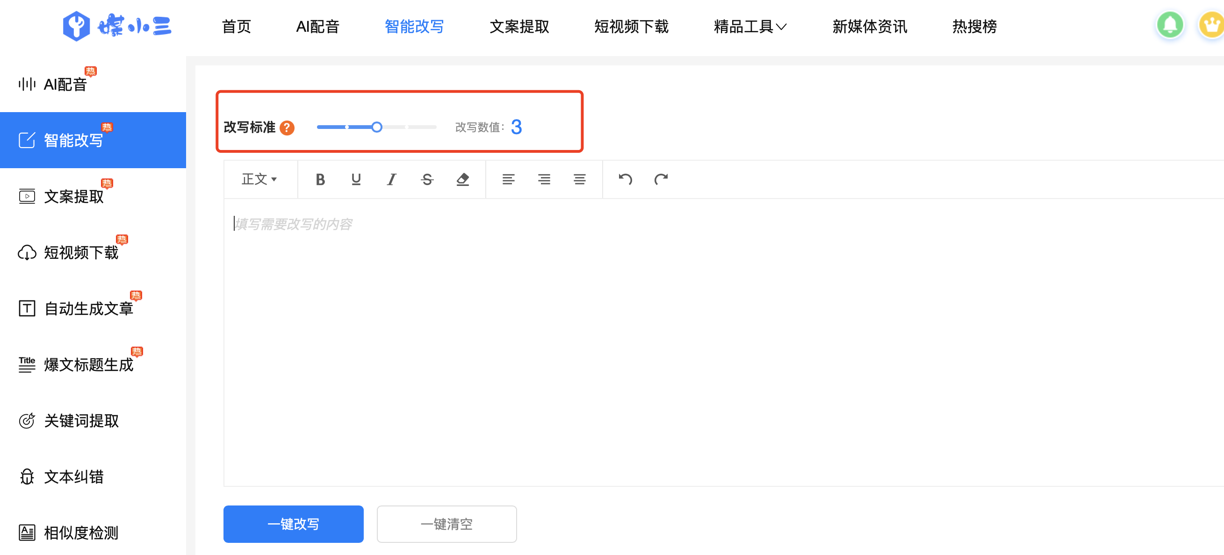Click the 改写标准 slider handle
Viewport: 1224px width, 555px height.
(377, 127)
